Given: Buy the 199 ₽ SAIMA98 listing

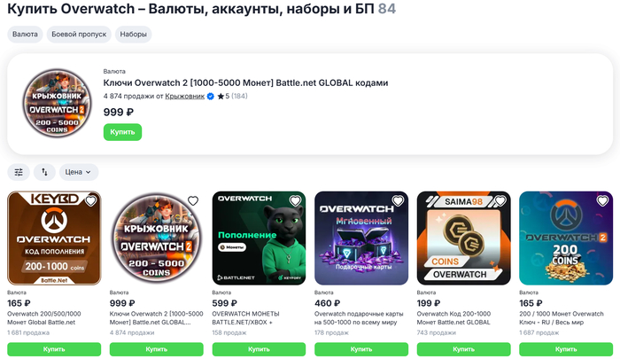Looking at the screenshot, I should pyautogui.click(x=464, y=349).
